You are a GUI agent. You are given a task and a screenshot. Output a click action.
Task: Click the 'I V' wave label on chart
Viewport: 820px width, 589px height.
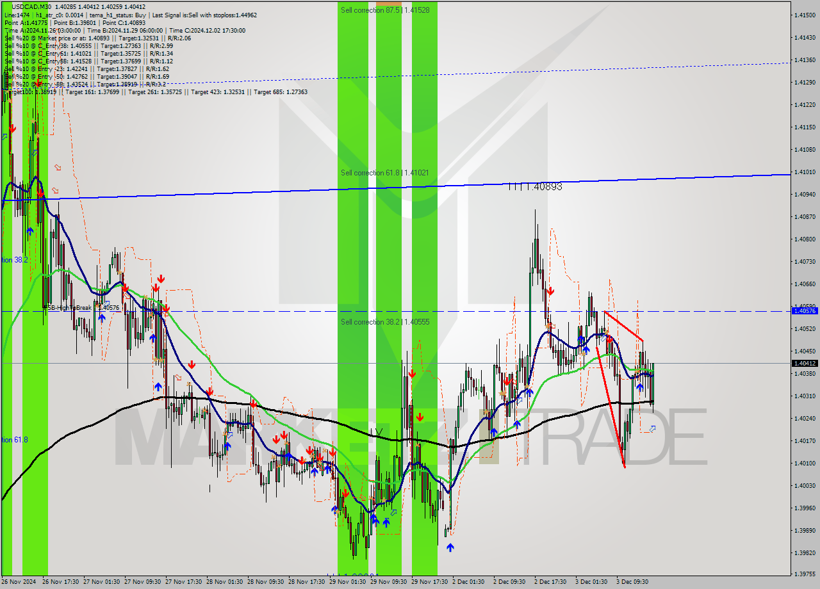377,433
